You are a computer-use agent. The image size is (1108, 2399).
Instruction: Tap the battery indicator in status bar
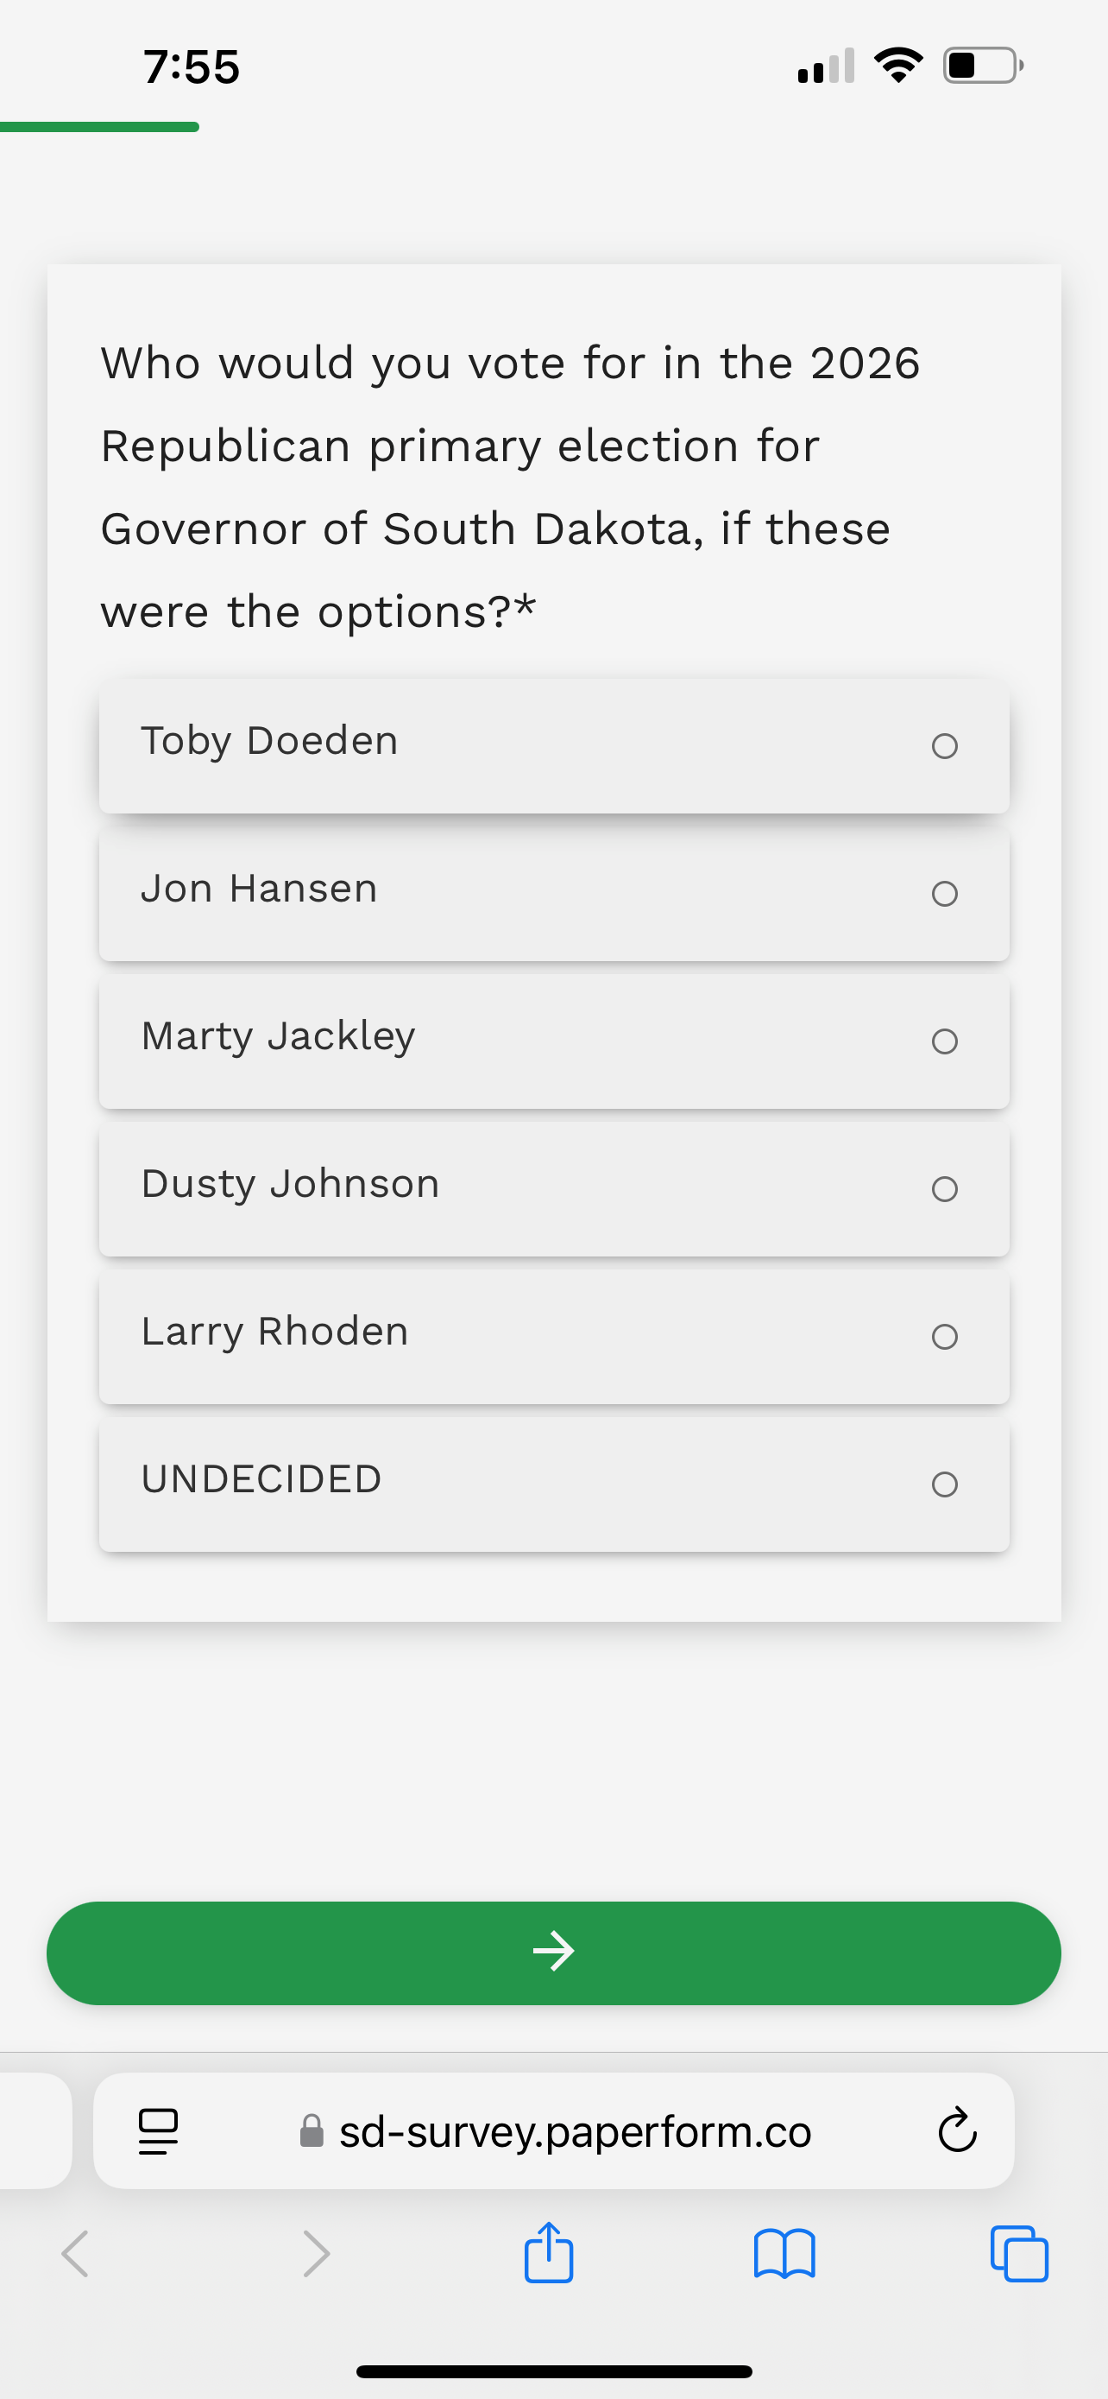click(x=984, y=65)
